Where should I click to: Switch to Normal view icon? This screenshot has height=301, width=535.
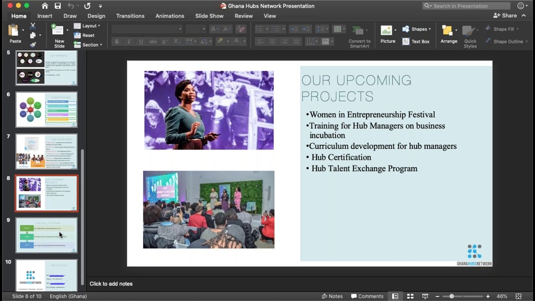[395, 296]
